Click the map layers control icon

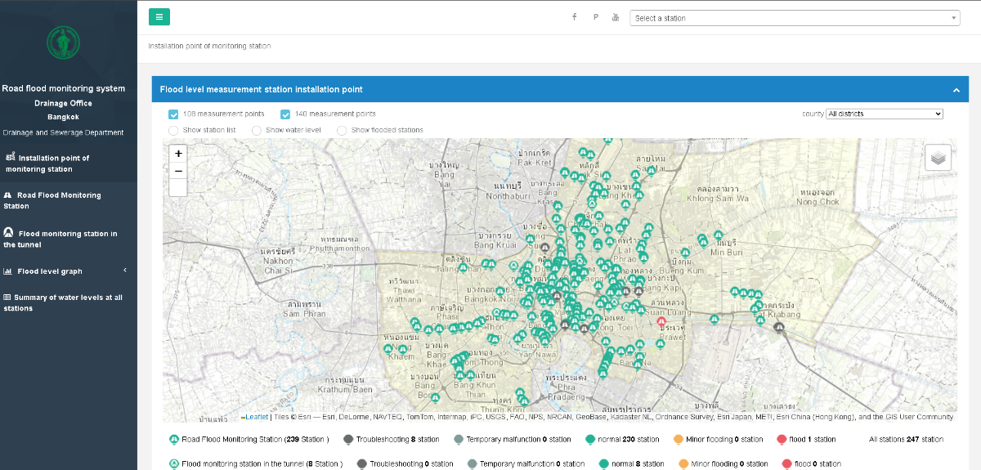coord(938,158)
